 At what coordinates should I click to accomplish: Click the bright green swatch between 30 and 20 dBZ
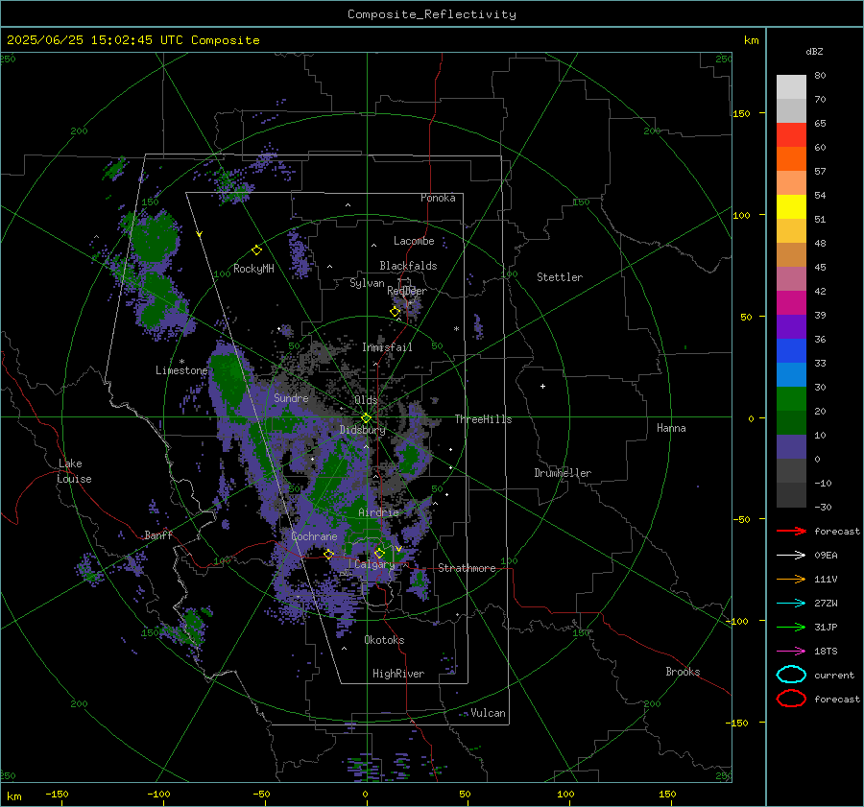click(791, 398)
